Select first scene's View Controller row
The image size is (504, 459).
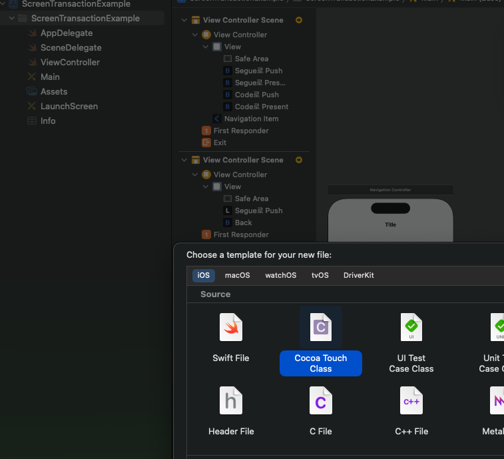point(240,35)
